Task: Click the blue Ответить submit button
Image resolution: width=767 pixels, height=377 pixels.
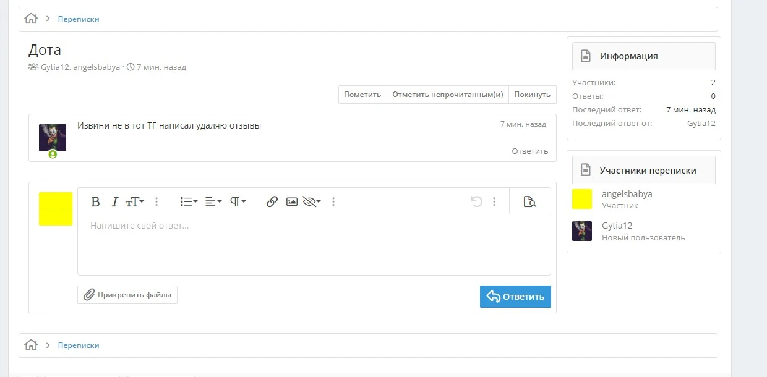Action: [x=515, y=296]
